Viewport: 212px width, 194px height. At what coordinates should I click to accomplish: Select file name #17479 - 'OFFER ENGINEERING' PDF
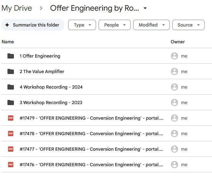click(91, 118)
